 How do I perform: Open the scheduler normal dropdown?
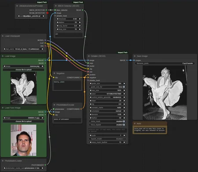tap(107, 111)
